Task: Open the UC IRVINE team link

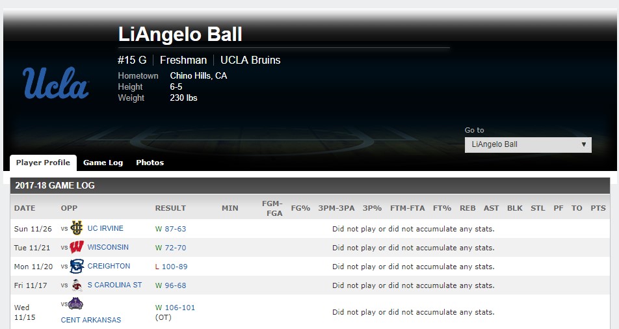Action: point(105,228)
